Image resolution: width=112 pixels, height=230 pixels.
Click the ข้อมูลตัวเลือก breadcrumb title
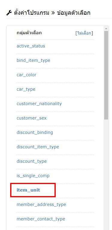74,13
